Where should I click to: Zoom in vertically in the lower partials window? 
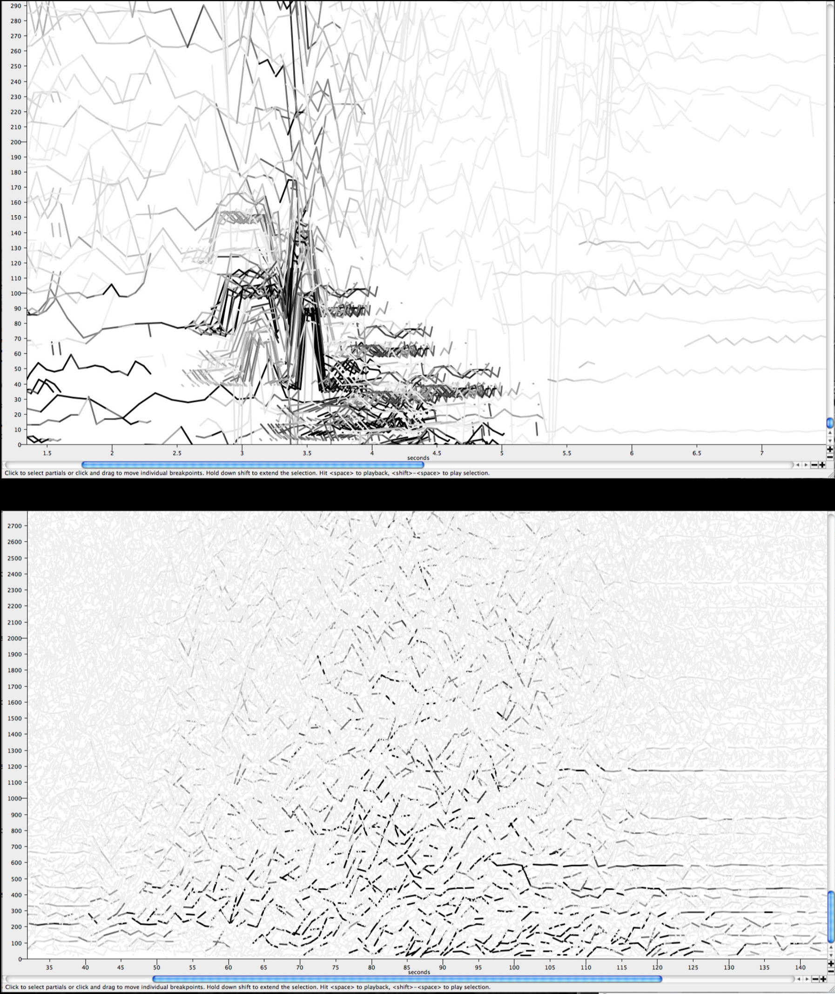point(831,964)
